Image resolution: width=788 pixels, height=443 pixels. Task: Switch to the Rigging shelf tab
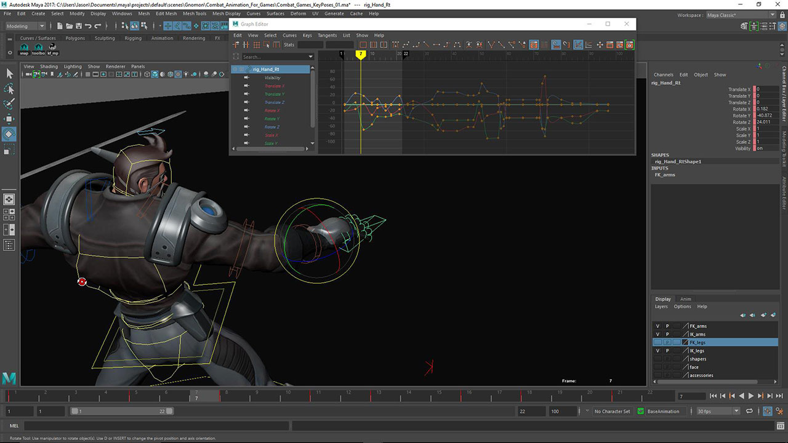tap(133, 38)
